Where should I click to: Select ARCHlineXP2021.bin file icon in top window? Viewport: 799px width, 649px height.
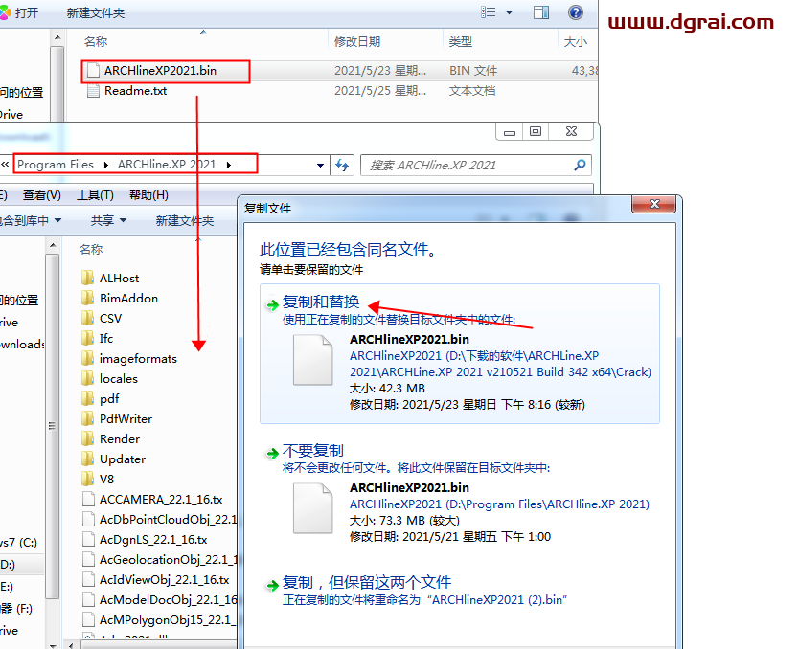coord(93,70)
